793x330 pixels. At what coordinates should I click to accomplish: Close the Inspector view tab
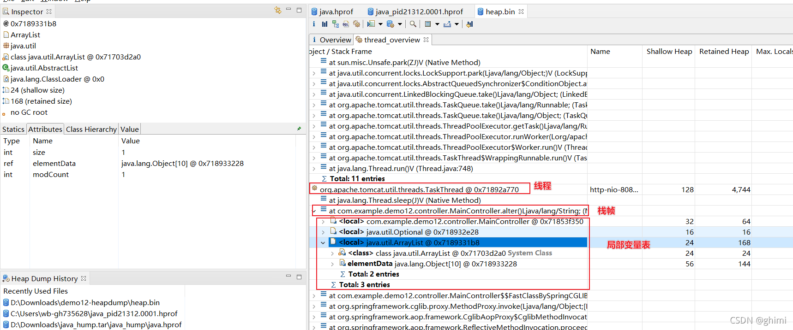point(49,12)
